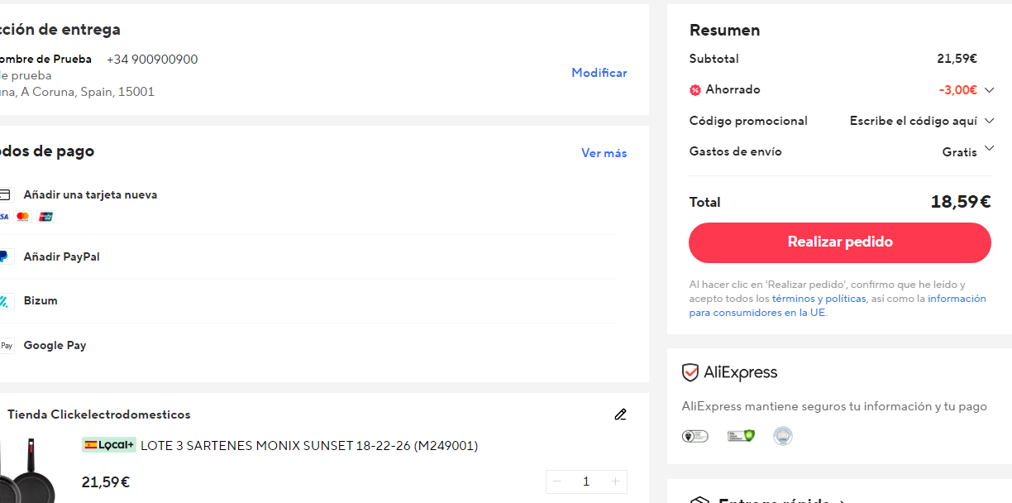Click the AliExpress shield logo icon
The image size is (1012, 503).
690,372
